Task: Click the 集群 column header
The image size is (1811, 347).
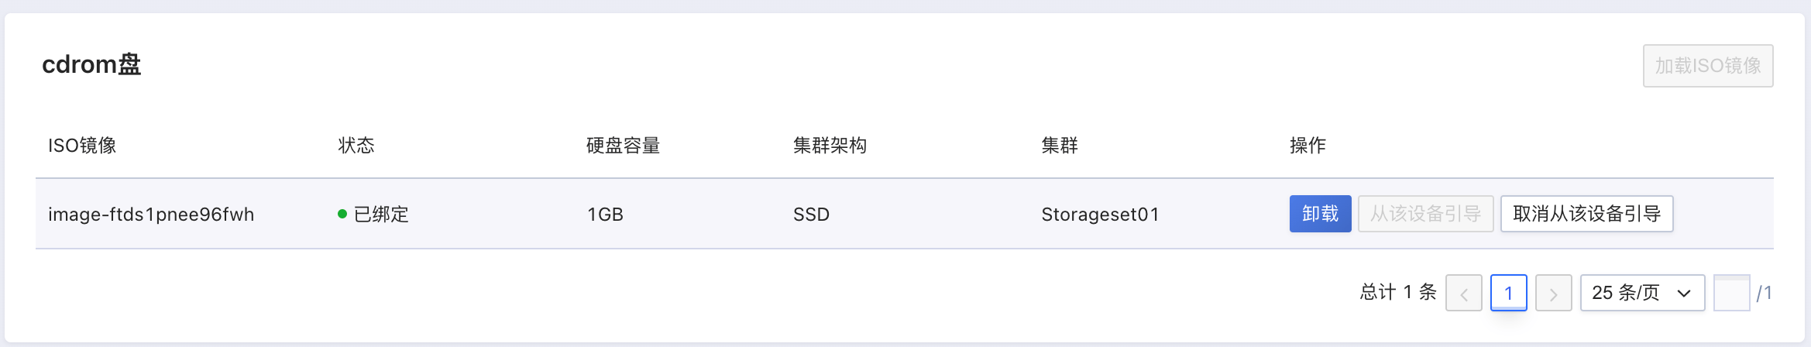Action: tap(1059, 146)
